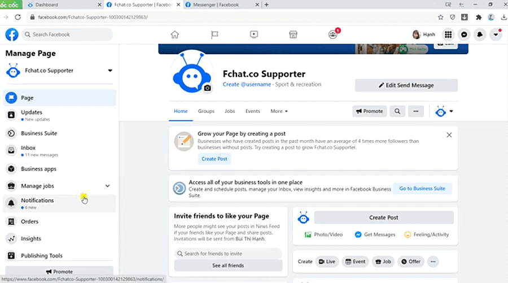Click the search magnifier button on page

tap(397, 111)
